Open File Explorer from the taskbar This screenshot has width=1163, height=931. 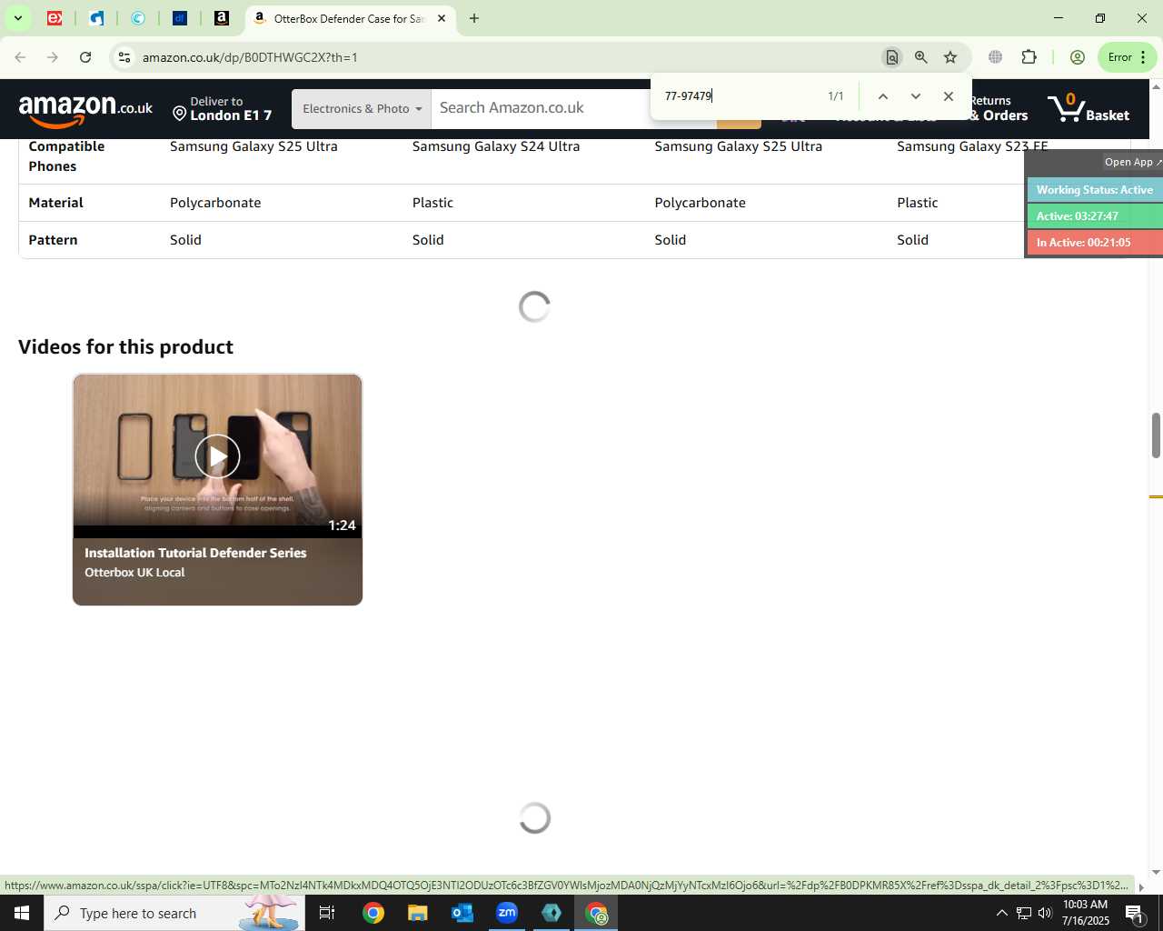coord(417,913)
